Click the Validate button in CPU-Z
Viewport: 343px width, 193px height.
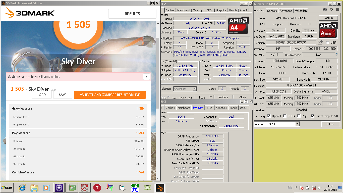coord(223,97)
